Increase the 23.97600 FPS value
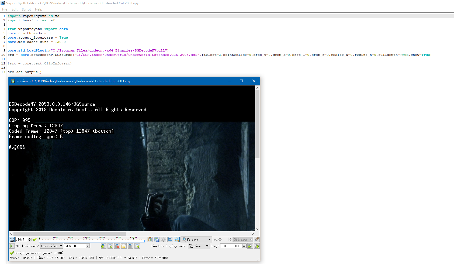454x264 pixels. pos(88,245)
